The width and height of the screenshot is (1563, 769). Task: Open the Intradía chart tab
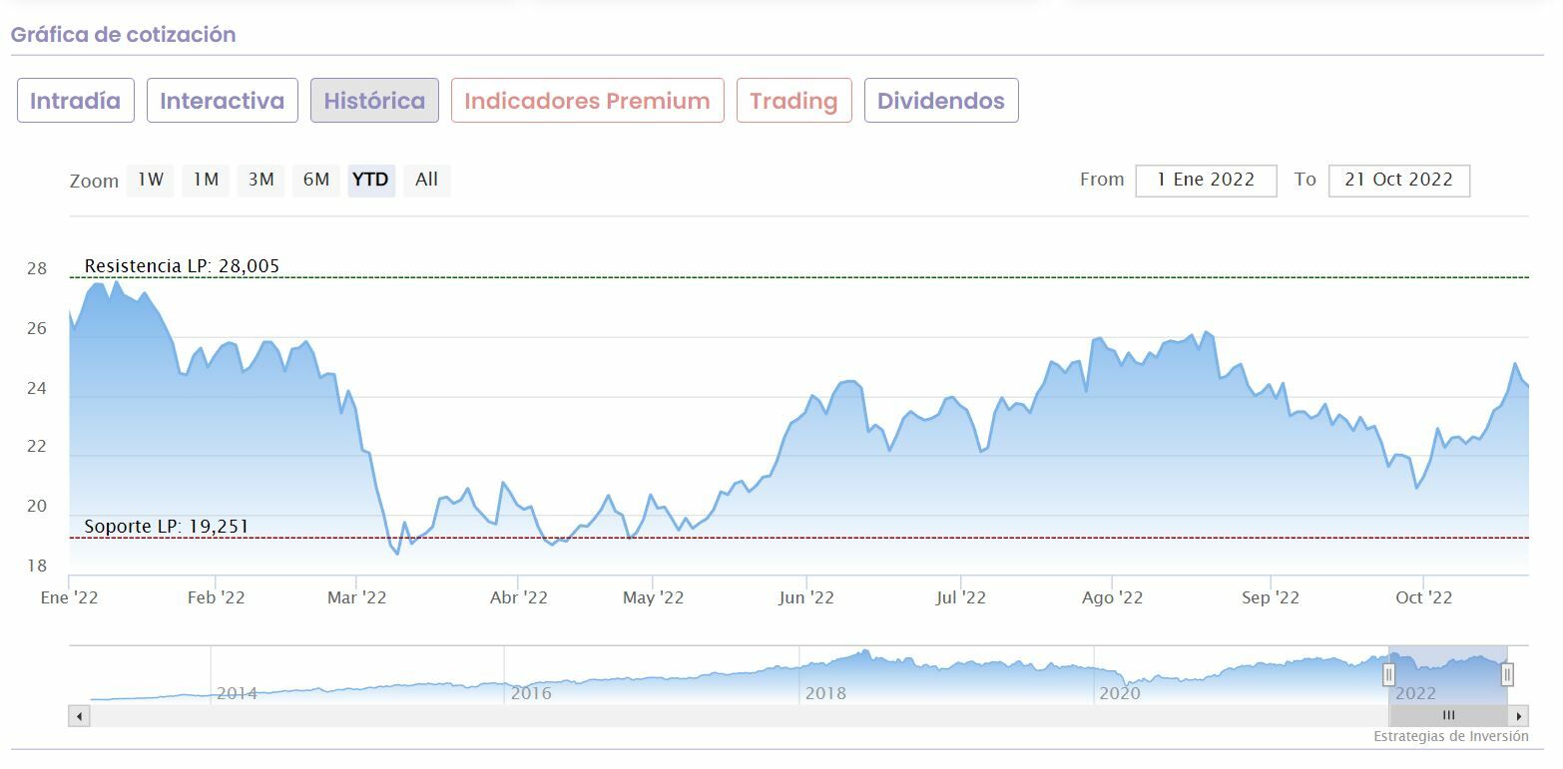pos(76,101)
